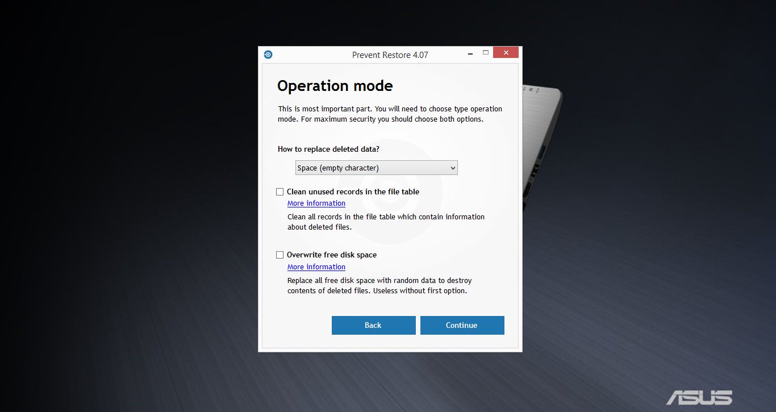Close the Prevent Restore window
The height and width of the screenshot is (412, 776).
[506, 53]
